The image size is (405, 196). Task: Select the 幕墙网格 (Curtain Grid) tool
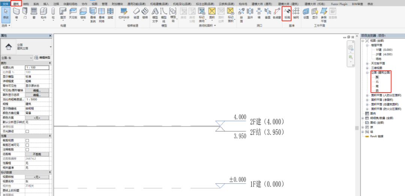click(x=102, y=15)
